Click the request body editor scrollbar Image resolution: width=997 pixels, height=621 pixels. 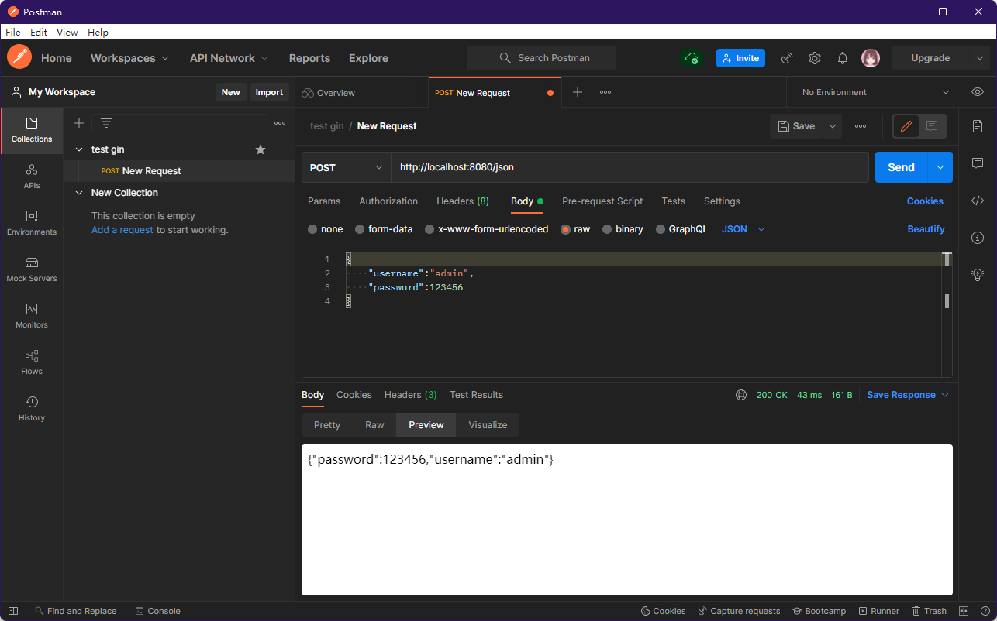tap(947, 314)
